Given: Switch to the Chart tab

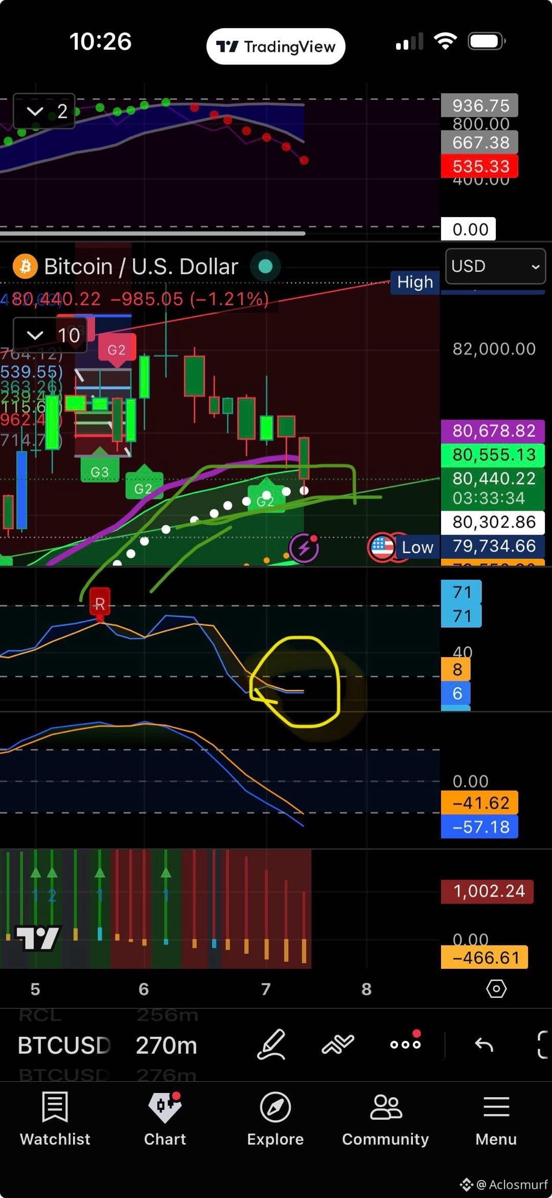Looking at the screenshot, I should click(165, 1118).
